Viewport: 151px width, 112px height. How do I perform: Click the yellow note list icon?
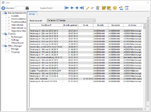pyautogui.click(x=109, y=8)
